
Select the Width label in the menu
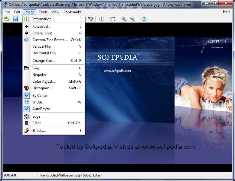[37, 102]
